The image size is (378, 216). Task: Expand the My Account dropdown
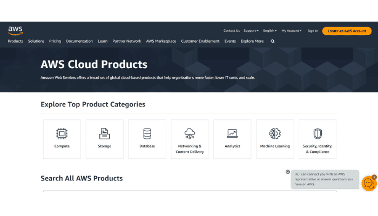[x=292, y=31]
